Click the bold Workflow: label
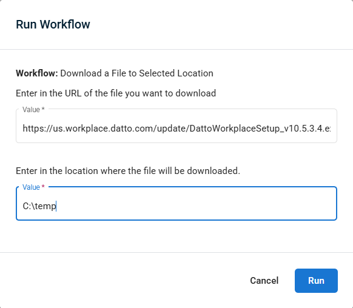353x308 pixels. tap(37, 73)
